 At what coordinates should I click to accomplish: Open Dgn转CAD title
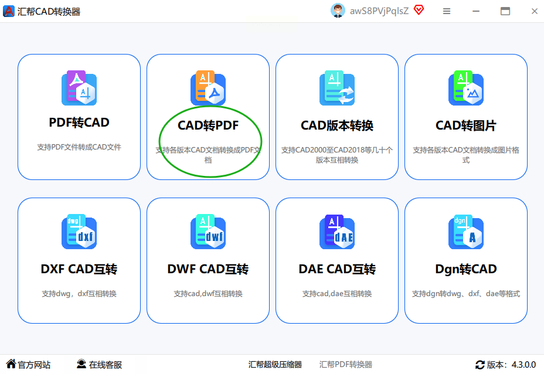coord(466,269)
